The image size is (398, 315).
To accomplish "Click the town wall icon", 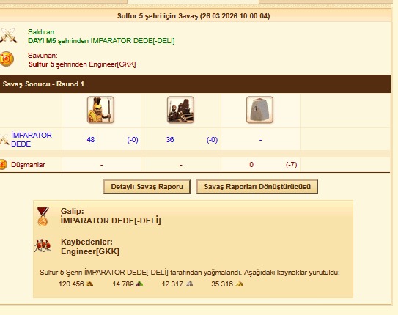I will tap(259, 110).
